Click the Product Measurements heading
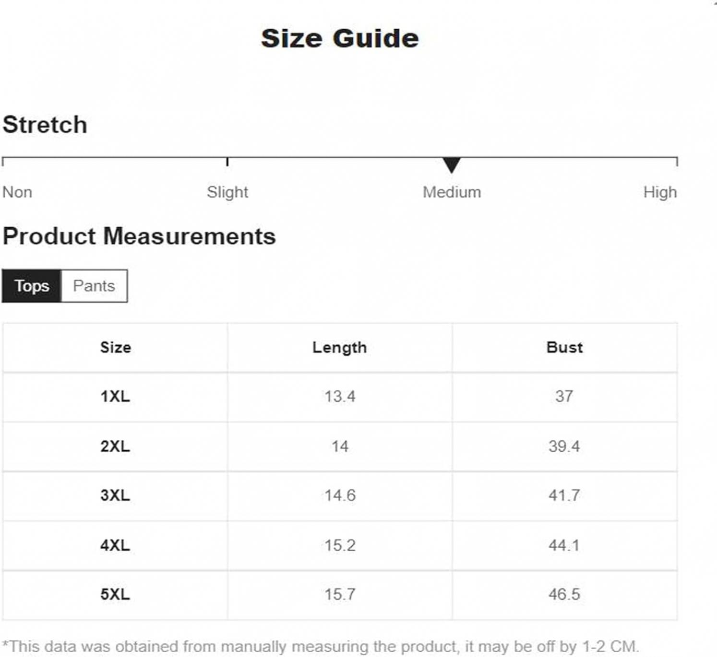This screenshot has width=717, height=657. [x=139, y=236]
